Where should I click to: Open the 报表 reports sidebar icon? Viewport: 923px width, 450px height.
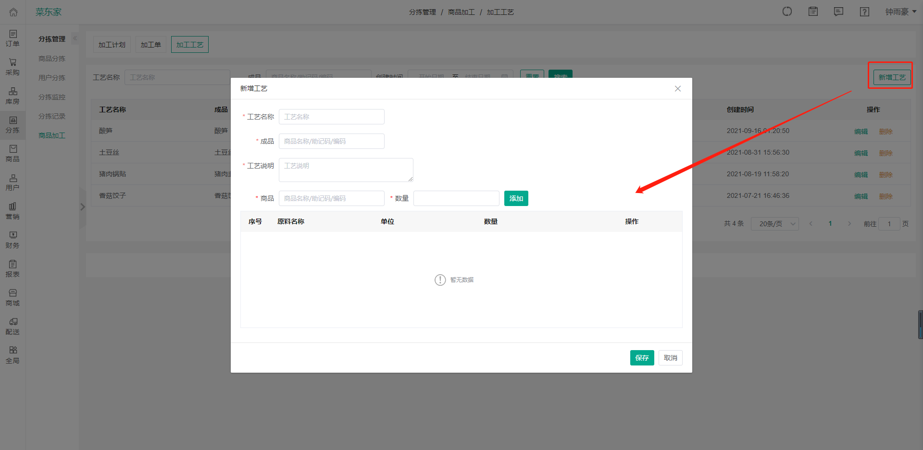12,268
